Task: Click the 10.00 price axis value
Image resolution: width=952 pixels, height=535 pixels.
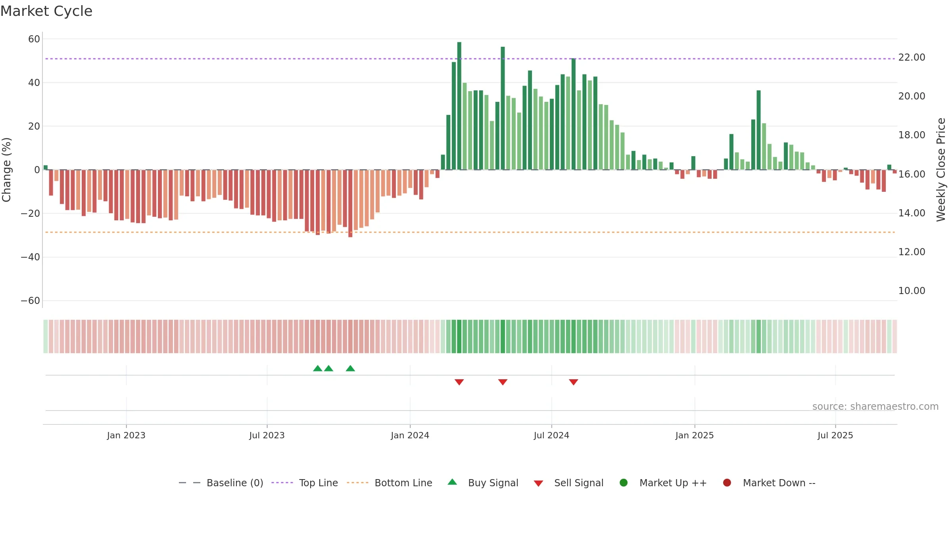Action: [912, 291]
